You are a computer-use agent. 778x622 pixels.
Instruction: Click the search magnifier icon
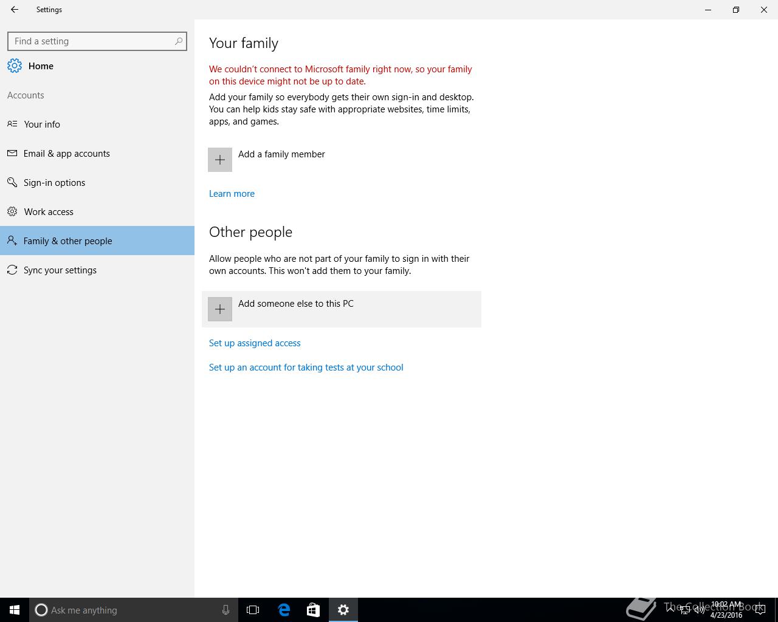[x=179, y=41]
